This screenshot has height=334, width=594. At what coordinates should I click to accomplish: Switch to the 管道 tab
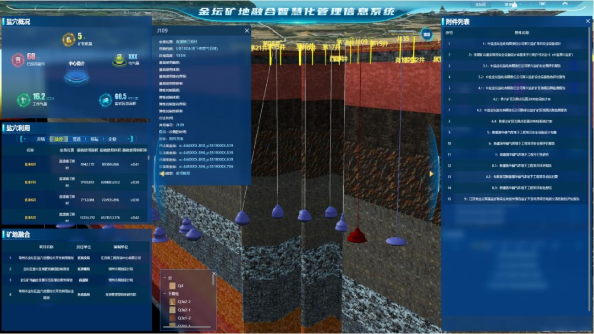tap(76, 140)
